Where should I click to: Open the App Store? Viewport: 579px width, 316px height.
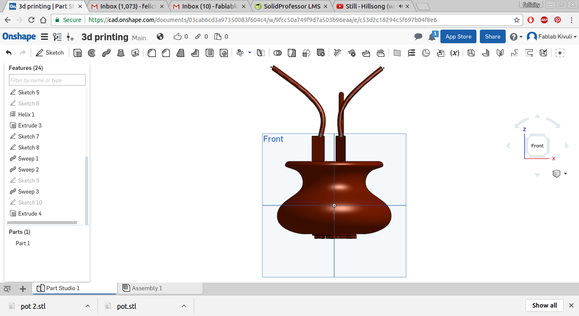(x=458, y=37)
